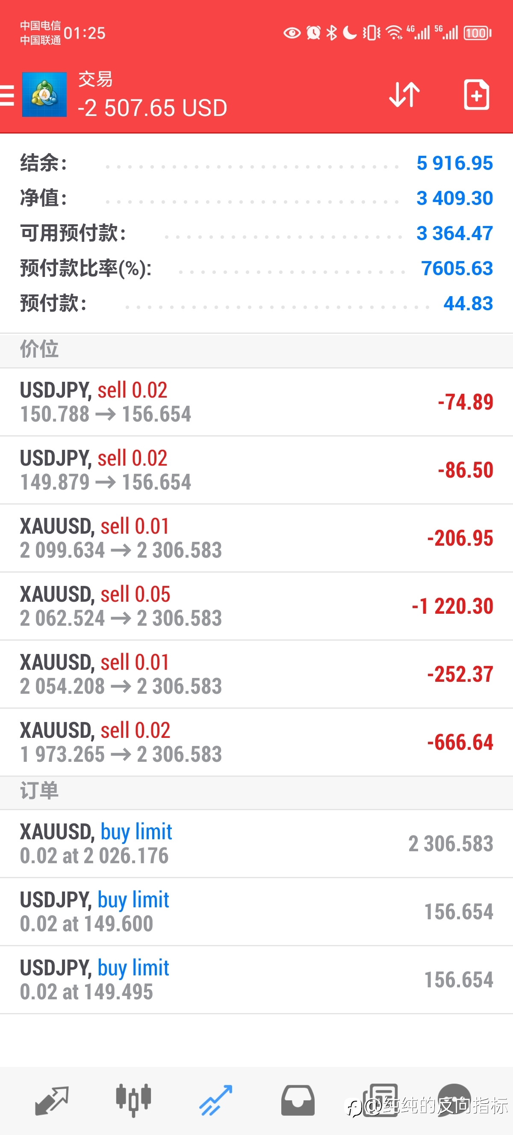513x1135 pixels.
Task: Open the History tab inbox icon
Action: click(298, 1100)
